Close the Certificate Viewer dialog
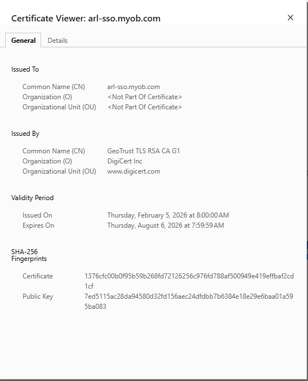308x381 pixels. (x=291, y=17)
